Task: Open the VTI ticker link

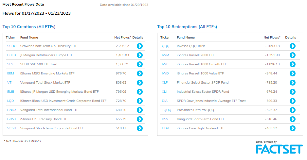Action: 10,82
